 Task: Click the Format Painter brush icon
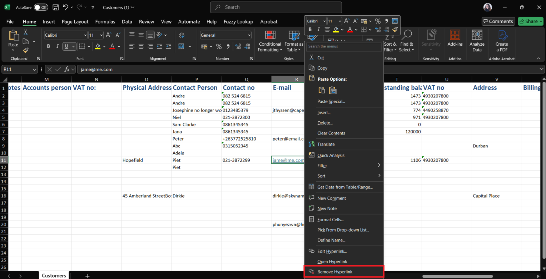tap(25, 50)
